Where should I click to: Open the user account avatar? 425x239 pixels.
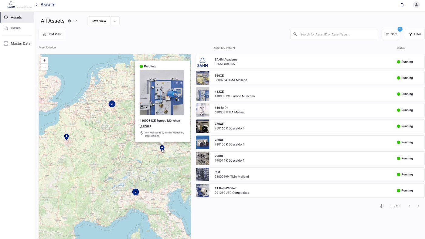[x=416, y=5]
